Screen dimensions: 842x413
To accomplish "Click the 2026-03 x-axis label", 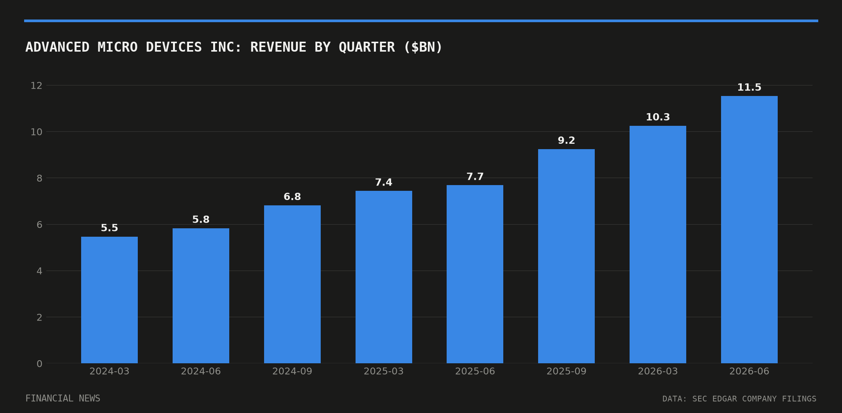I will pyautogui.click(x=658, y=371).
